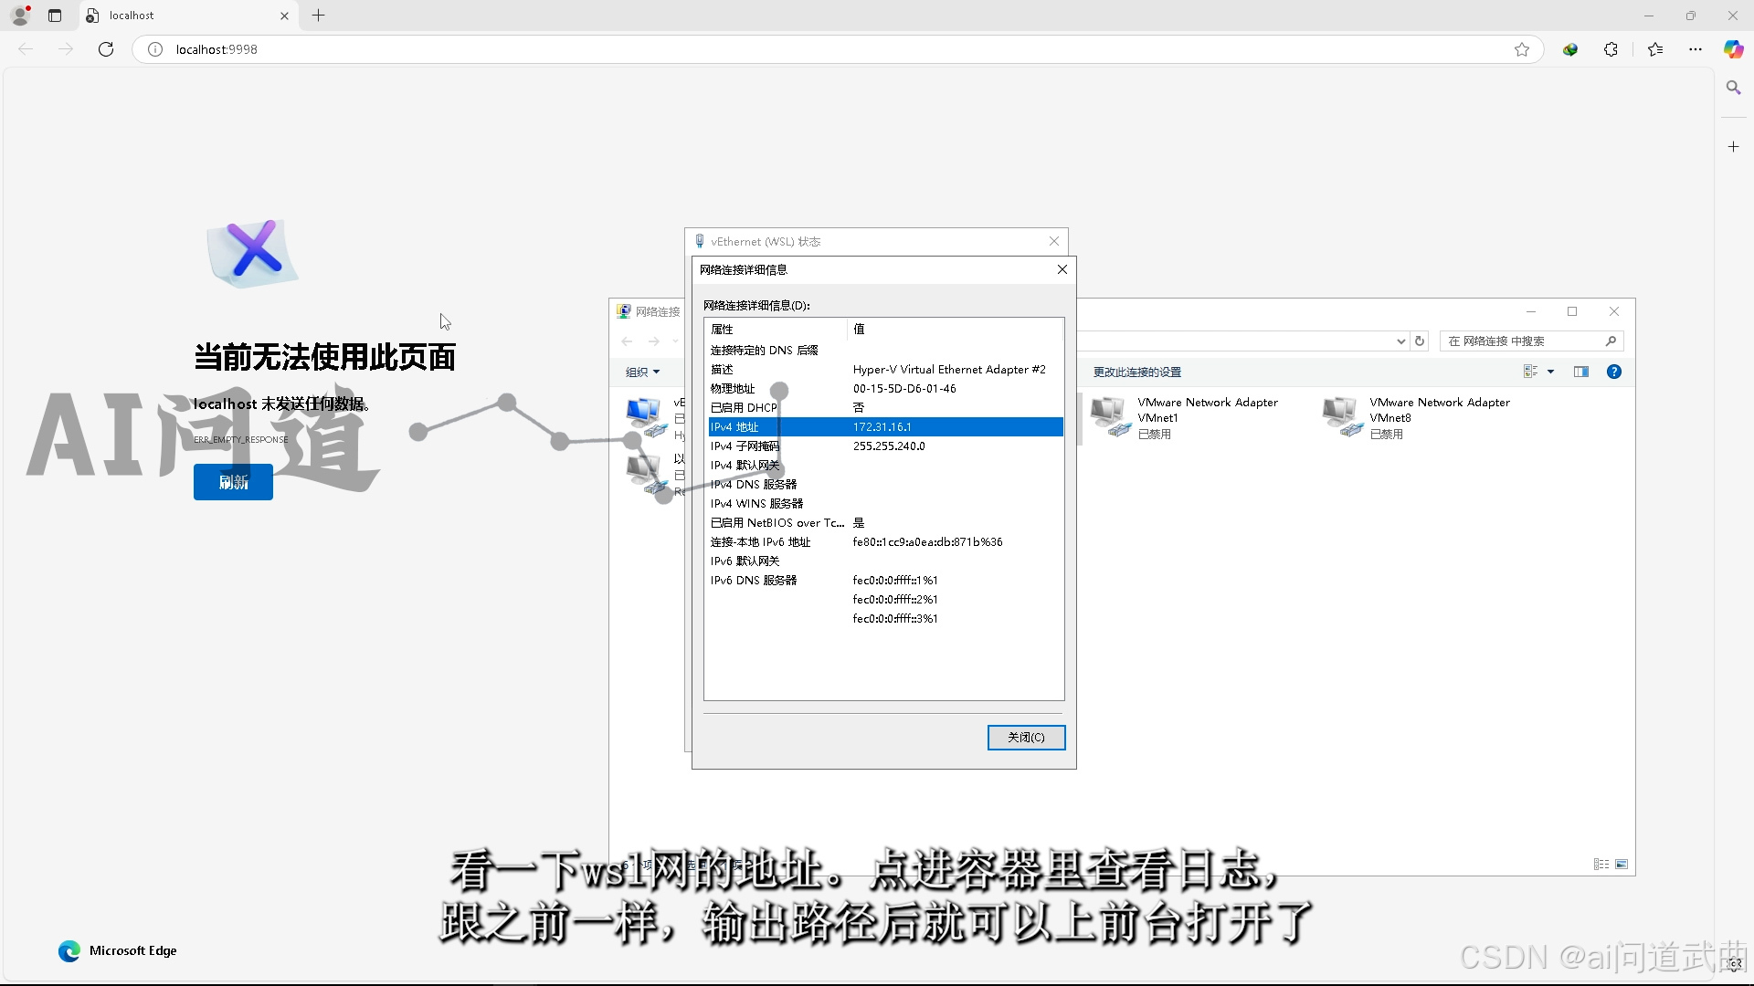Click the help question mark icon

tap(1613, 372)
